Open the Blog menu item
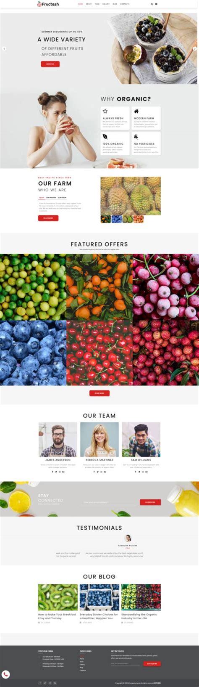Screen dimensions: 199x687 pos(115,4)
